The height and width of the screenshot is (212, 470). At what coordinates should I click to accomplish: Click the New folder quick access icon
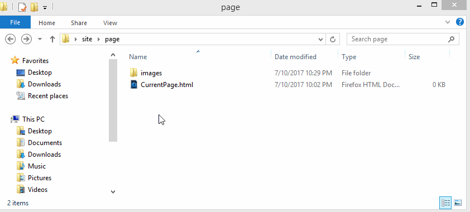pyautogui.click(x=35, y=7)
